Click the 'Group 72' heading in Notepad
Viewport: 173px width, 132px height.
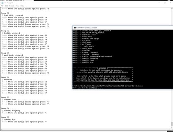(x=5, y=31)
